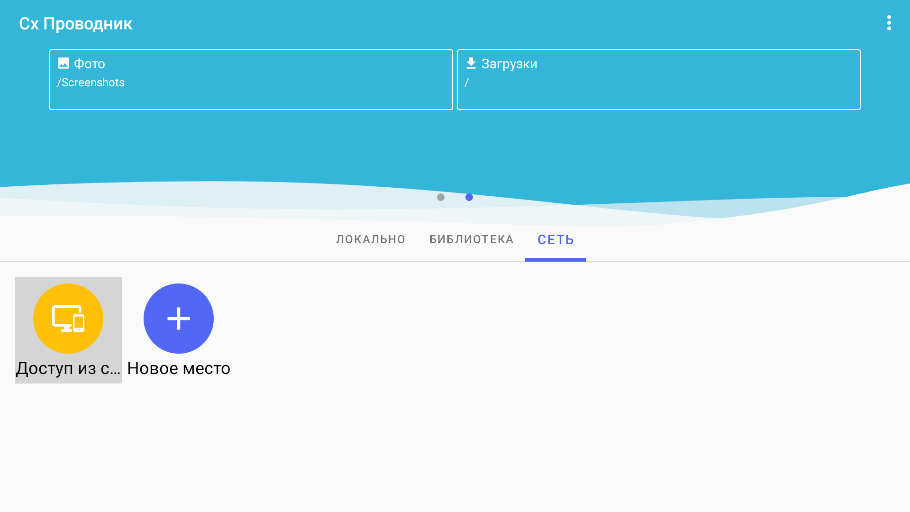This screenshot has width=910, height=512.
Task: Select the СЕТЬ tab
Action: pos(555,239)
